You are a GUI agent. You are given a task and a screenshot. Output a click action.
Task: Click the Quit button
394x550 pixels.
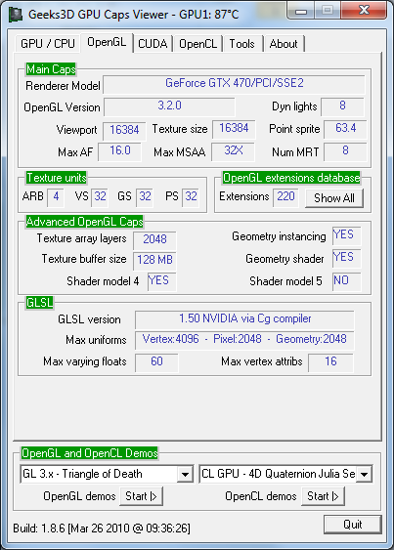352,525
